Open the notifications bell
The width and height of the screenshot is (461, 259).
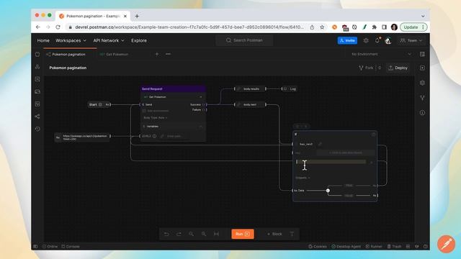coord(377,40)
